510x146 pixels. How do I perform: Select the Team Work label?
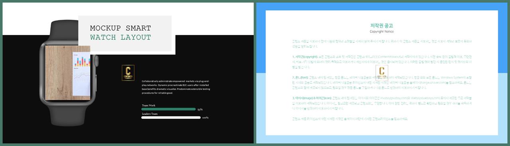(x=149, y=105)
